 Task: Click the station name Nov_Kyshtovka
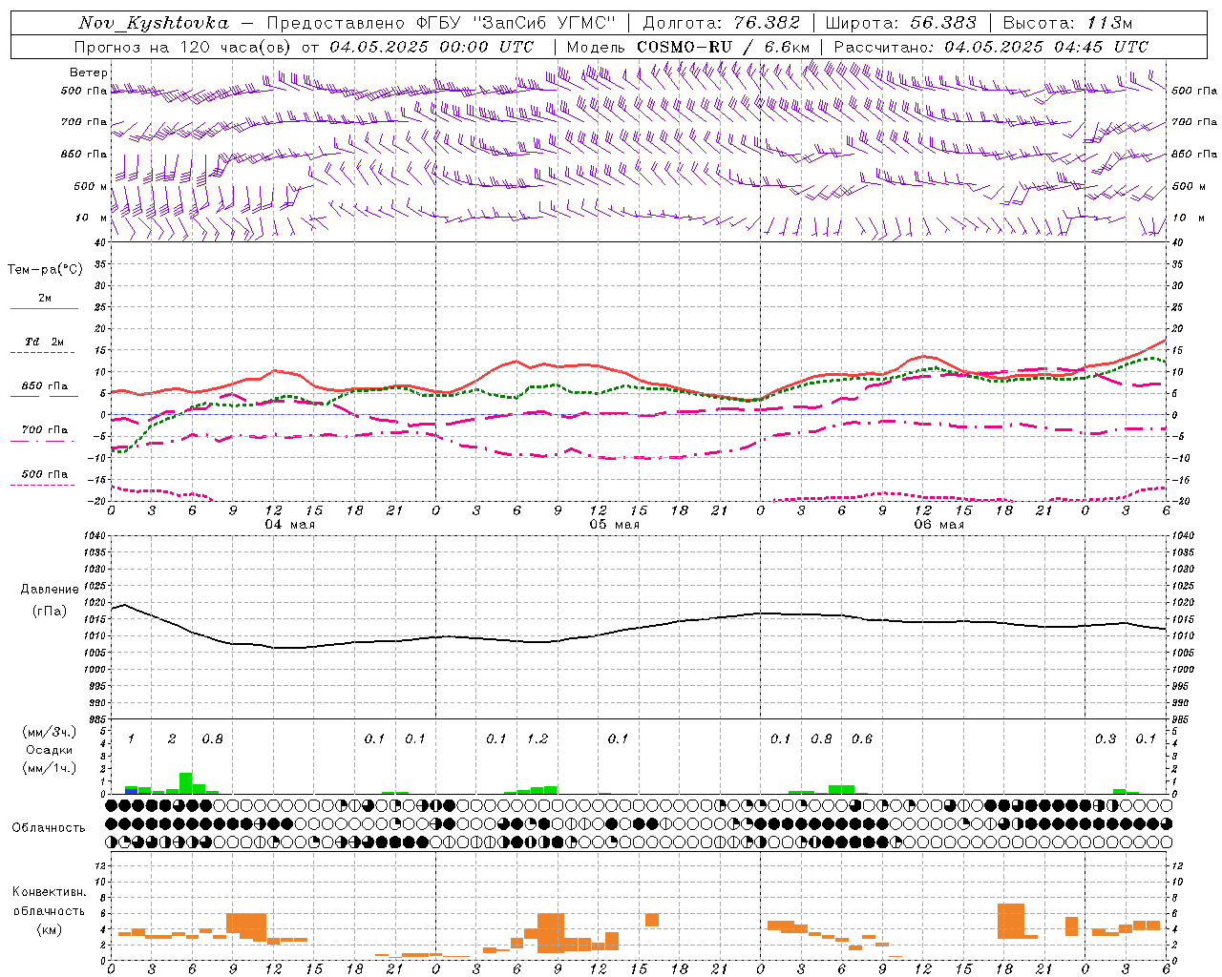tap(154, 23)
